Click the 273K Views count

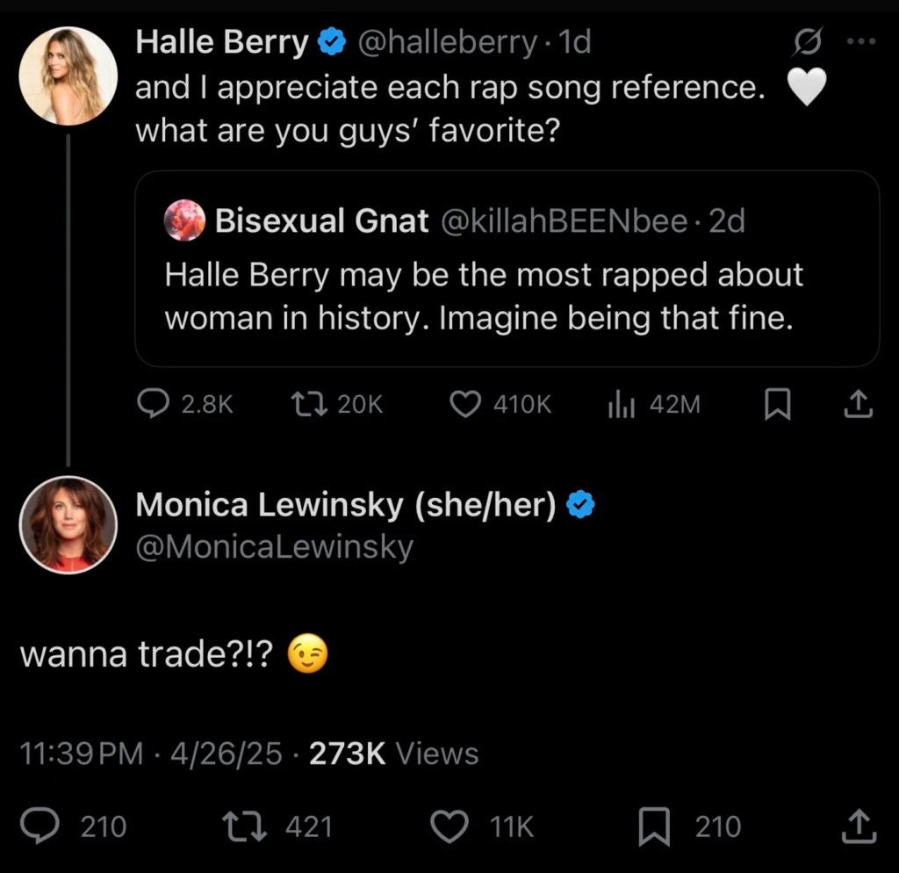tap(393, 754)
